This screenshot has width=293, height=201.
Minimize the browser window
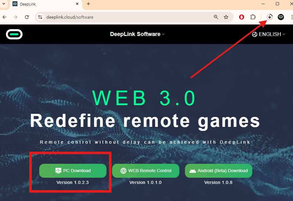click(x=263, y=4)
